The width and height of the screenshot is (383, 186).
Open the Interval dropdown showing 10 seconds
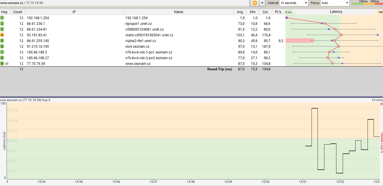point(294,3)
